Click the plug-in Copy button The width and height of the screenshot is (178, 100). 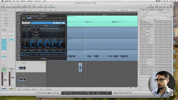(60, 18)
